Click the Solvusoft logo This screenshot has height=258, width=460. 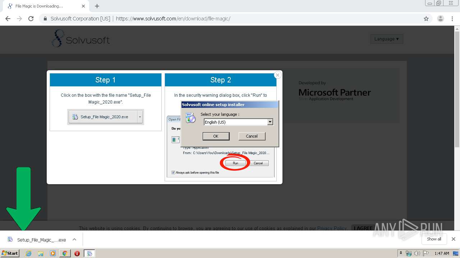tap(81, 39)
